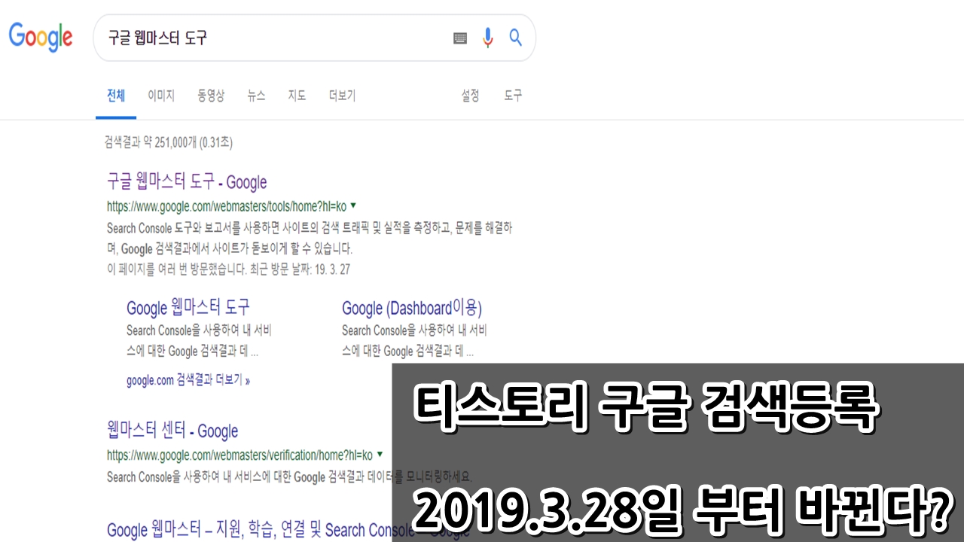964x542 pixels.
Task: Open 설정 search settings
Action: 470,96
